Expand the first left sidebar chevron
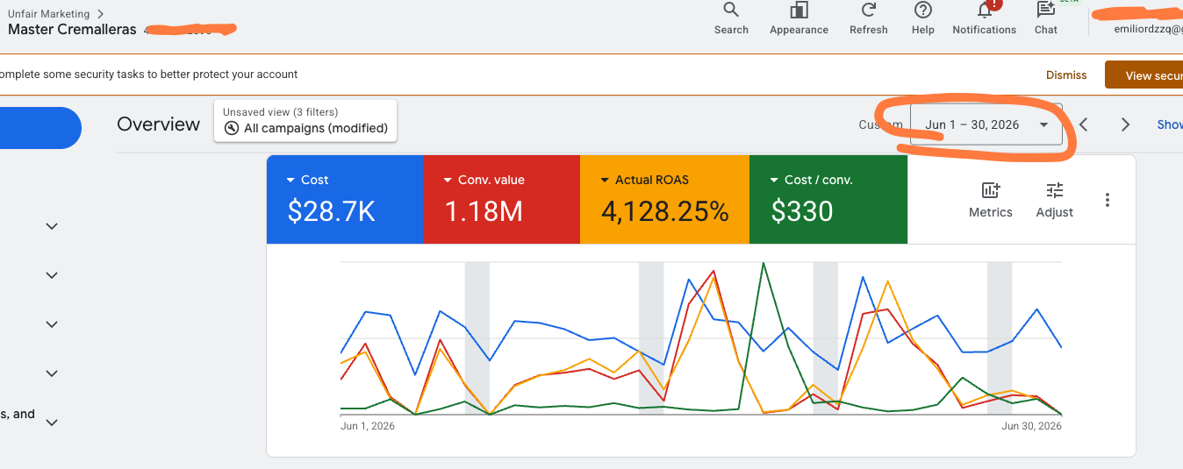This screenshot has width=1183, height=469. (x=52, y=226)
